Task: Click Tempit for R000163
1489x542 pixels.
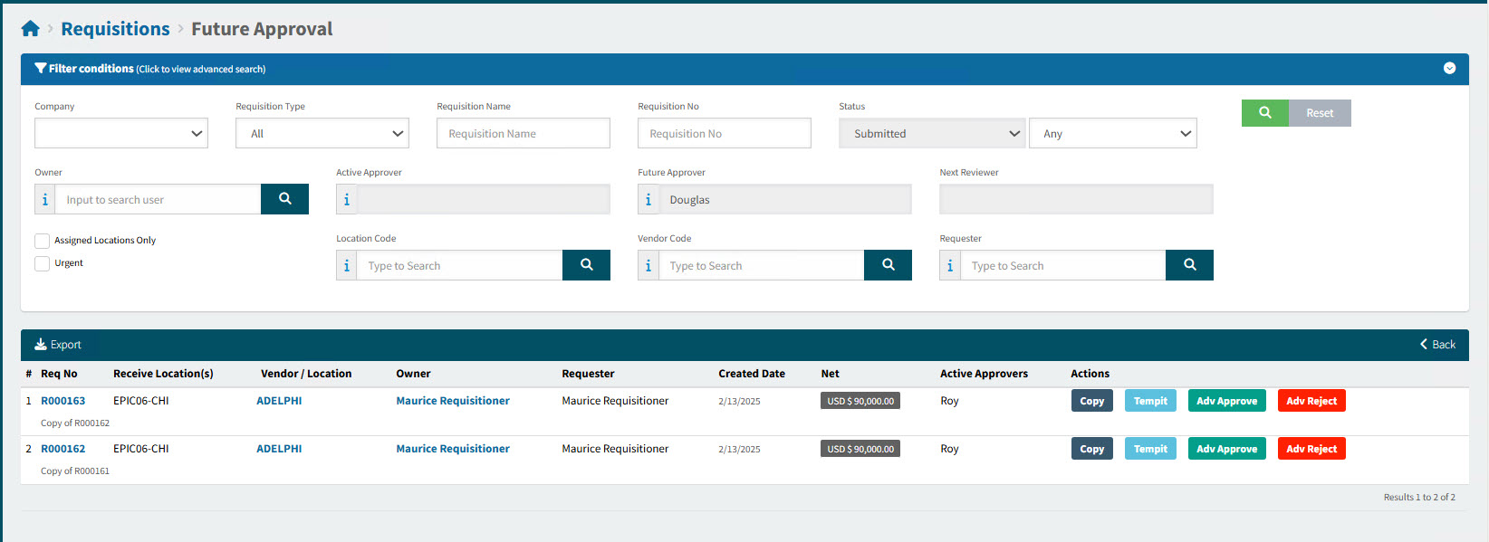Action: coord(1150,401)
